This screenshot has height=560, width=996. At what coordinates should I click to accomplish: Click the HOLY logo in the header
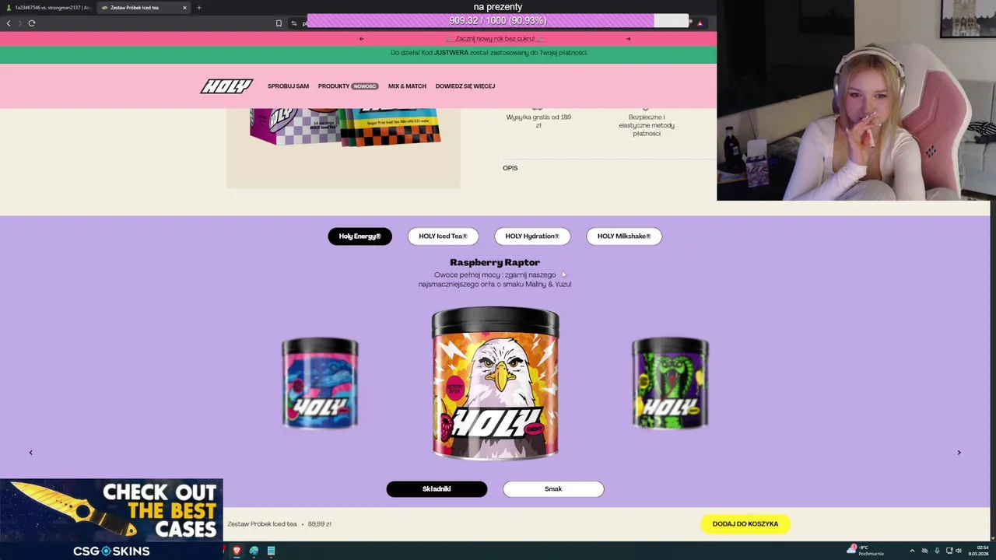click(226, 86)
